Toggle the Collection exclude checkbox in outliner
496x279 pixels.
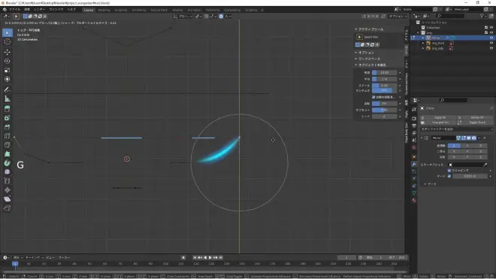click(x=486, y=28)
